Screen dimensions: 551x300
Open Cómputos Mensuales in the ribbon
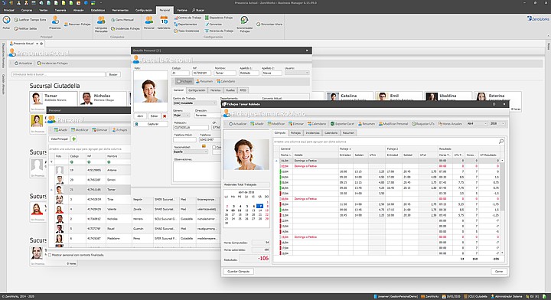coord(101,24)
